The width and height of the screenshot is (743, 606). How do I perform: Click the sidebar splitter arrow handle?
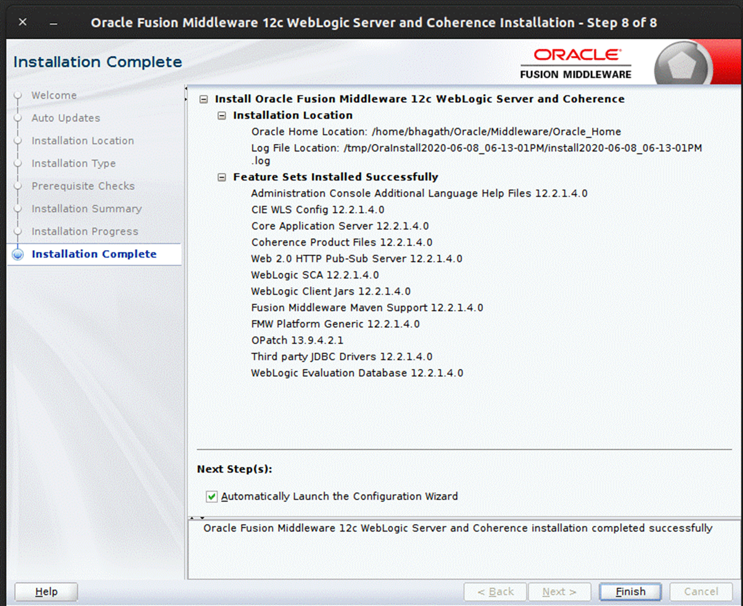186,94
